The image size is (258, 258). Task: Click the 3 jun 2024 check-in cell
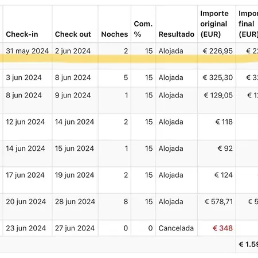point(24,77)
